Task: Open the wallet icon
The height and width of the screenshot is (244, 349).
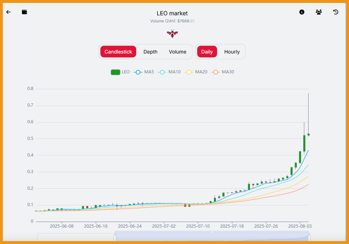Action: tap(25, 12)
